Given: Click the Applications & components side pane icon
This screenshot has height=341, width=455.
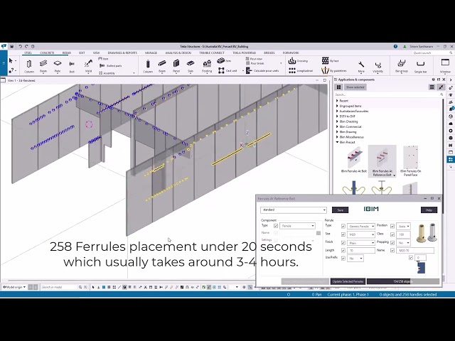Looking at the screenshot, I should [451, 159].
